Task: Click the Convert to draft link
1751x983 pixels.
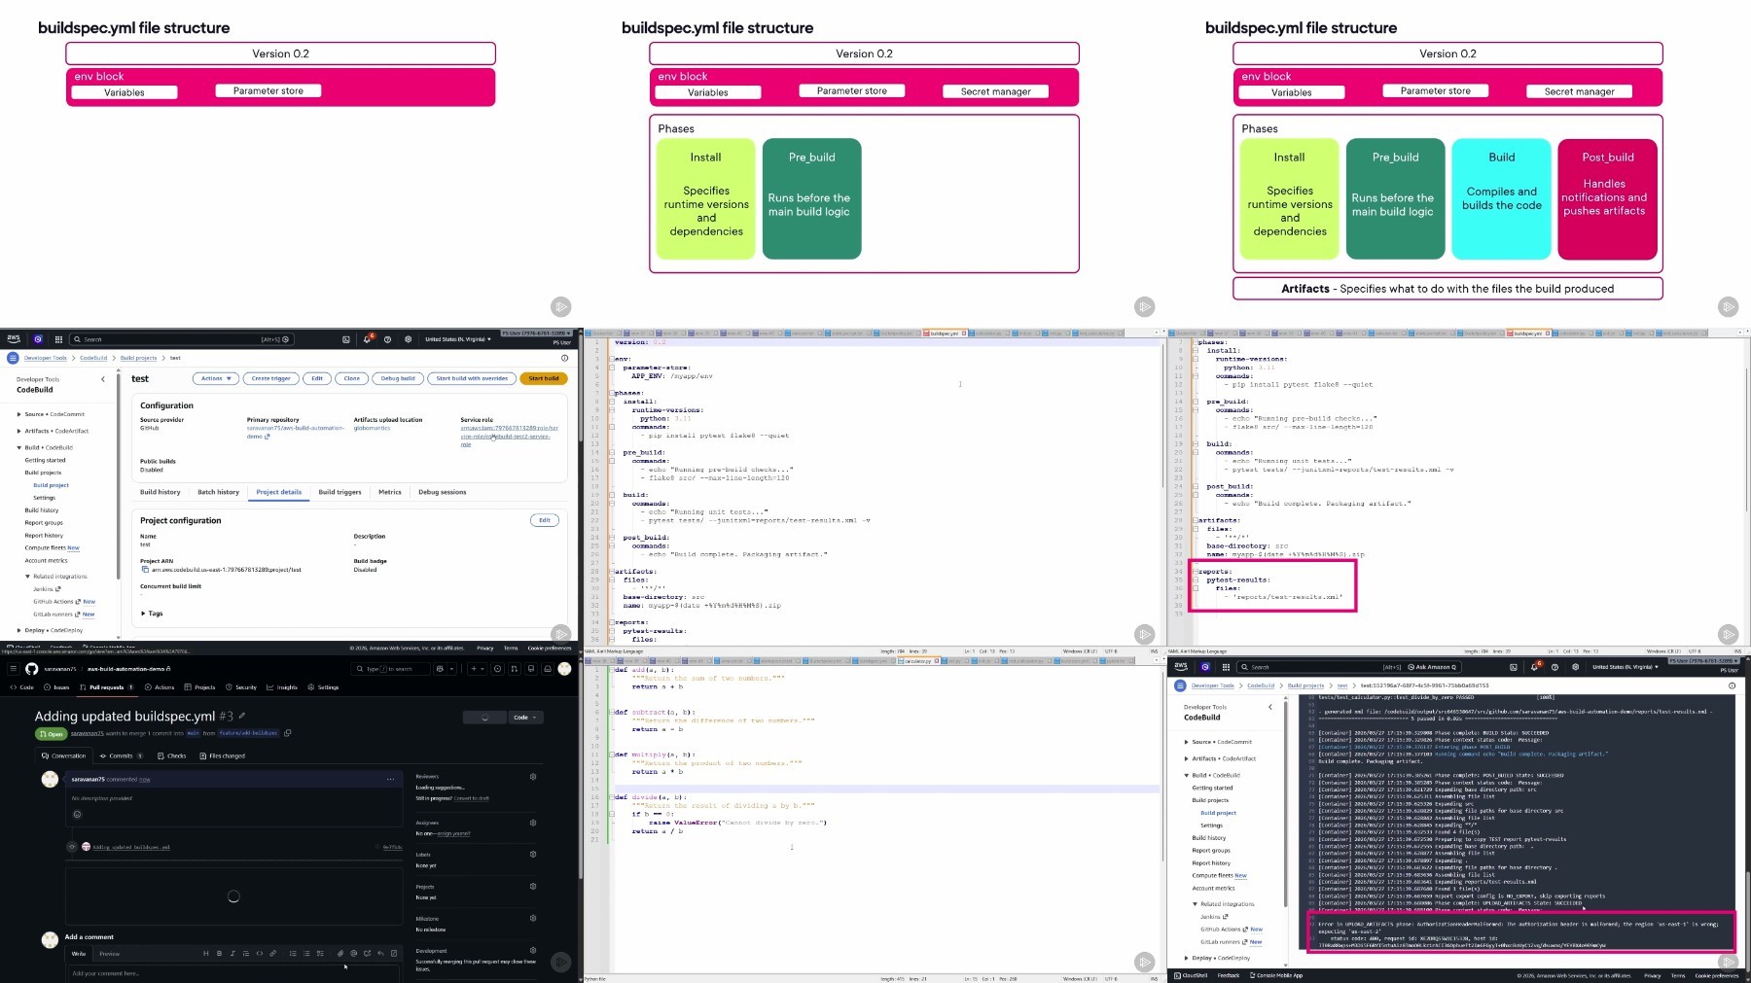Action: pyautogui.click(x=472, y=798)
